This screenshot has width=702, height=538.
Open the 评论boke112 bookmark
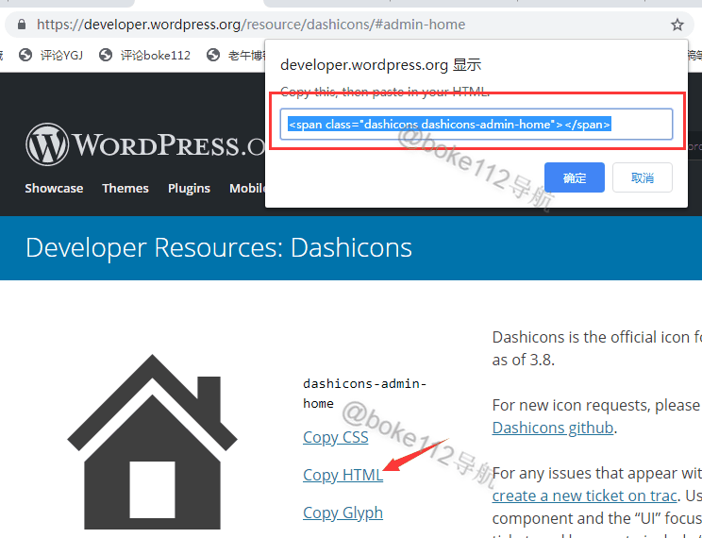pyautogui.click(x=144, y=55)
